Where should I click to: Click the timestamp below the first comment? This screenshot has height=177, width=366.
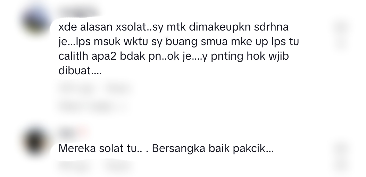(76, 88)
